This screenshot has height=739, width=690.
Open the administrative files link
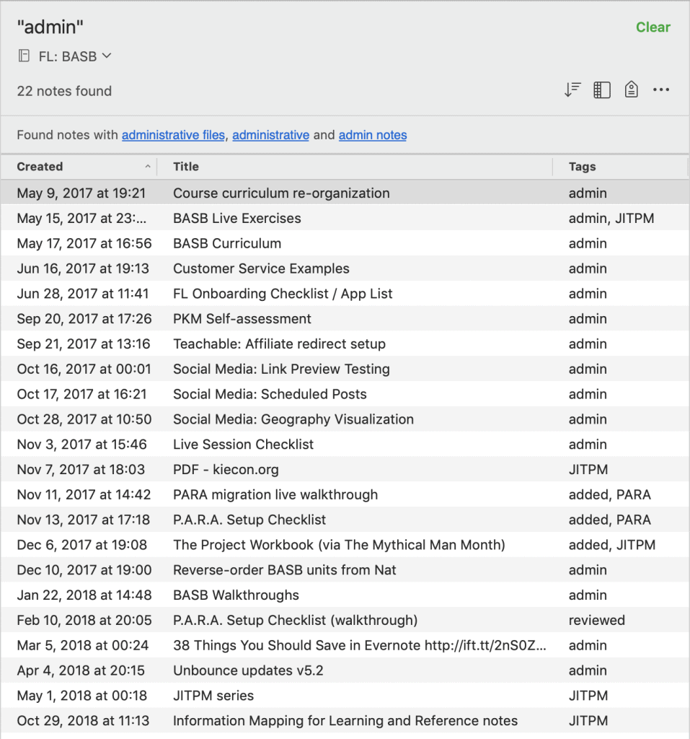tap(173, 135)
